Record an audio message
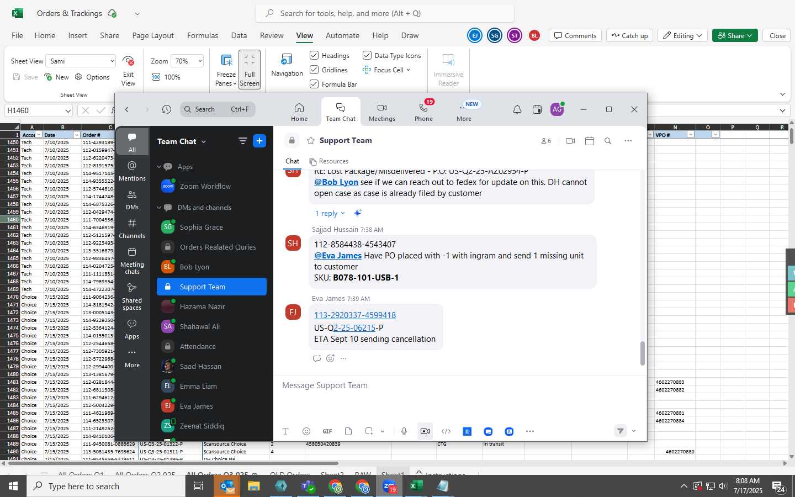Screen dimensions: 795x497 pos(404,431)
